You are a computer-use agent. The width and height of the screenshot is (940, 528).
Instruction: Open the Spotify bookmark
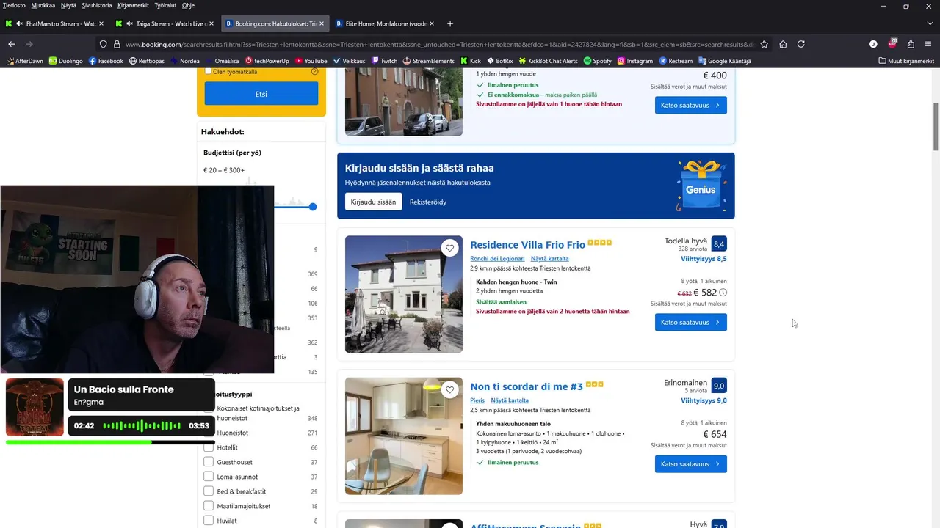[598, 61]
